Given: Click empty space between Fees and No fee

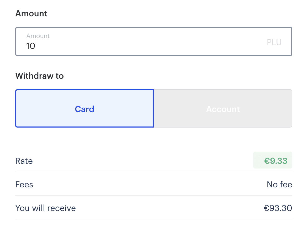Looking at the screenshot, I should click(x=147, y=184).
